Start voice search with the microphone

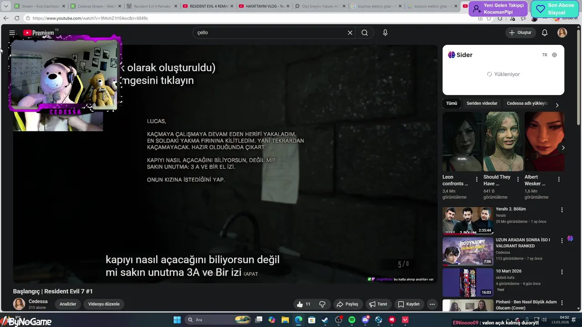pyautogui.click(x=385, y=33)
